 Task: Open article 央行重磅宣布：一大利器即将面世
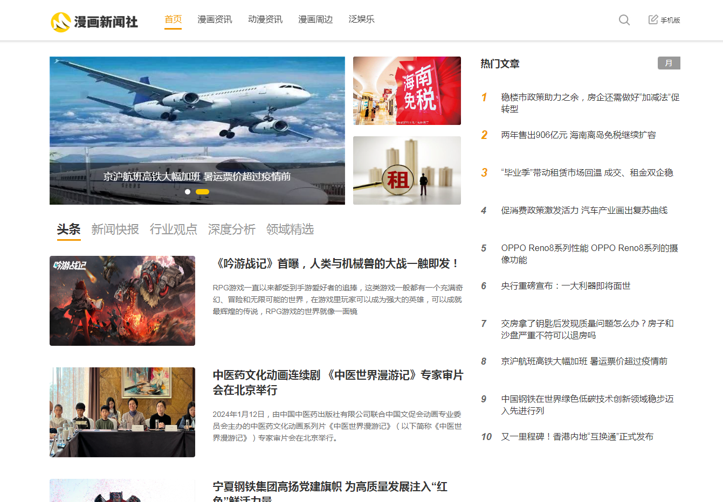pos(566,286)
